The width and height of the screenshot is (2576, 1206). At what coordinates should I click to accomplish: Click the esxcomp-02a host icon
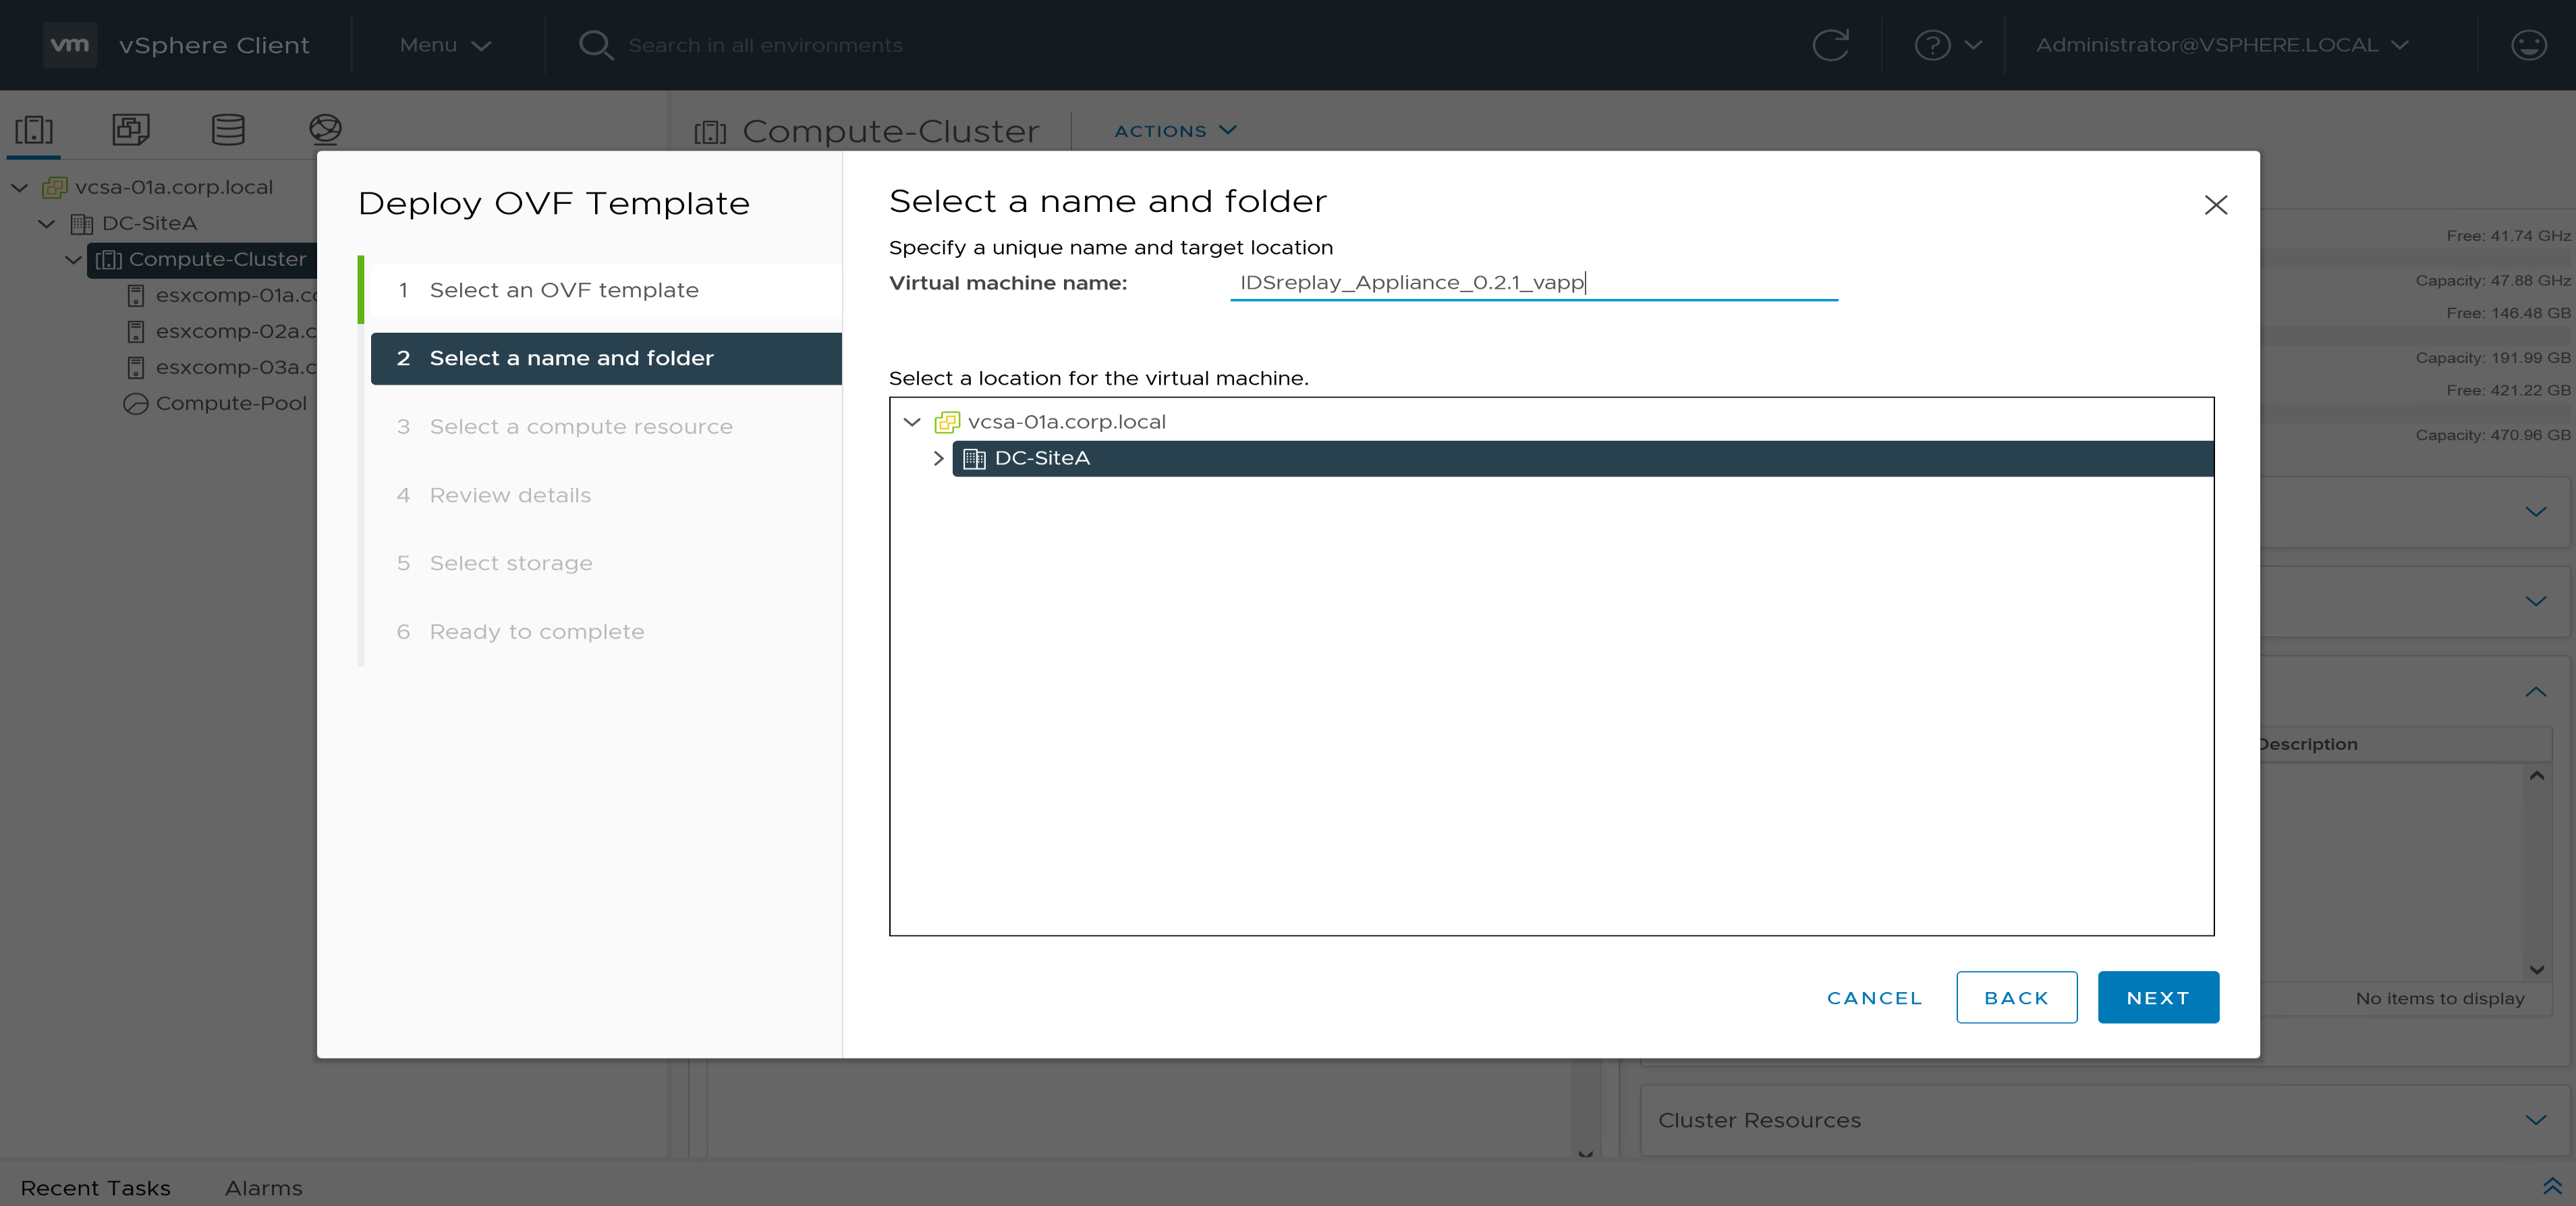click(x=136, y=332)
